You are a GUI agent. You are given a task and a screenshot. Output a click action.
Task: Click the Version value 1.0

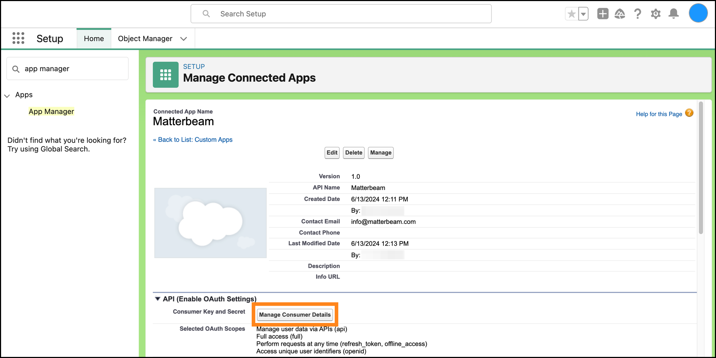pos(355,177)
